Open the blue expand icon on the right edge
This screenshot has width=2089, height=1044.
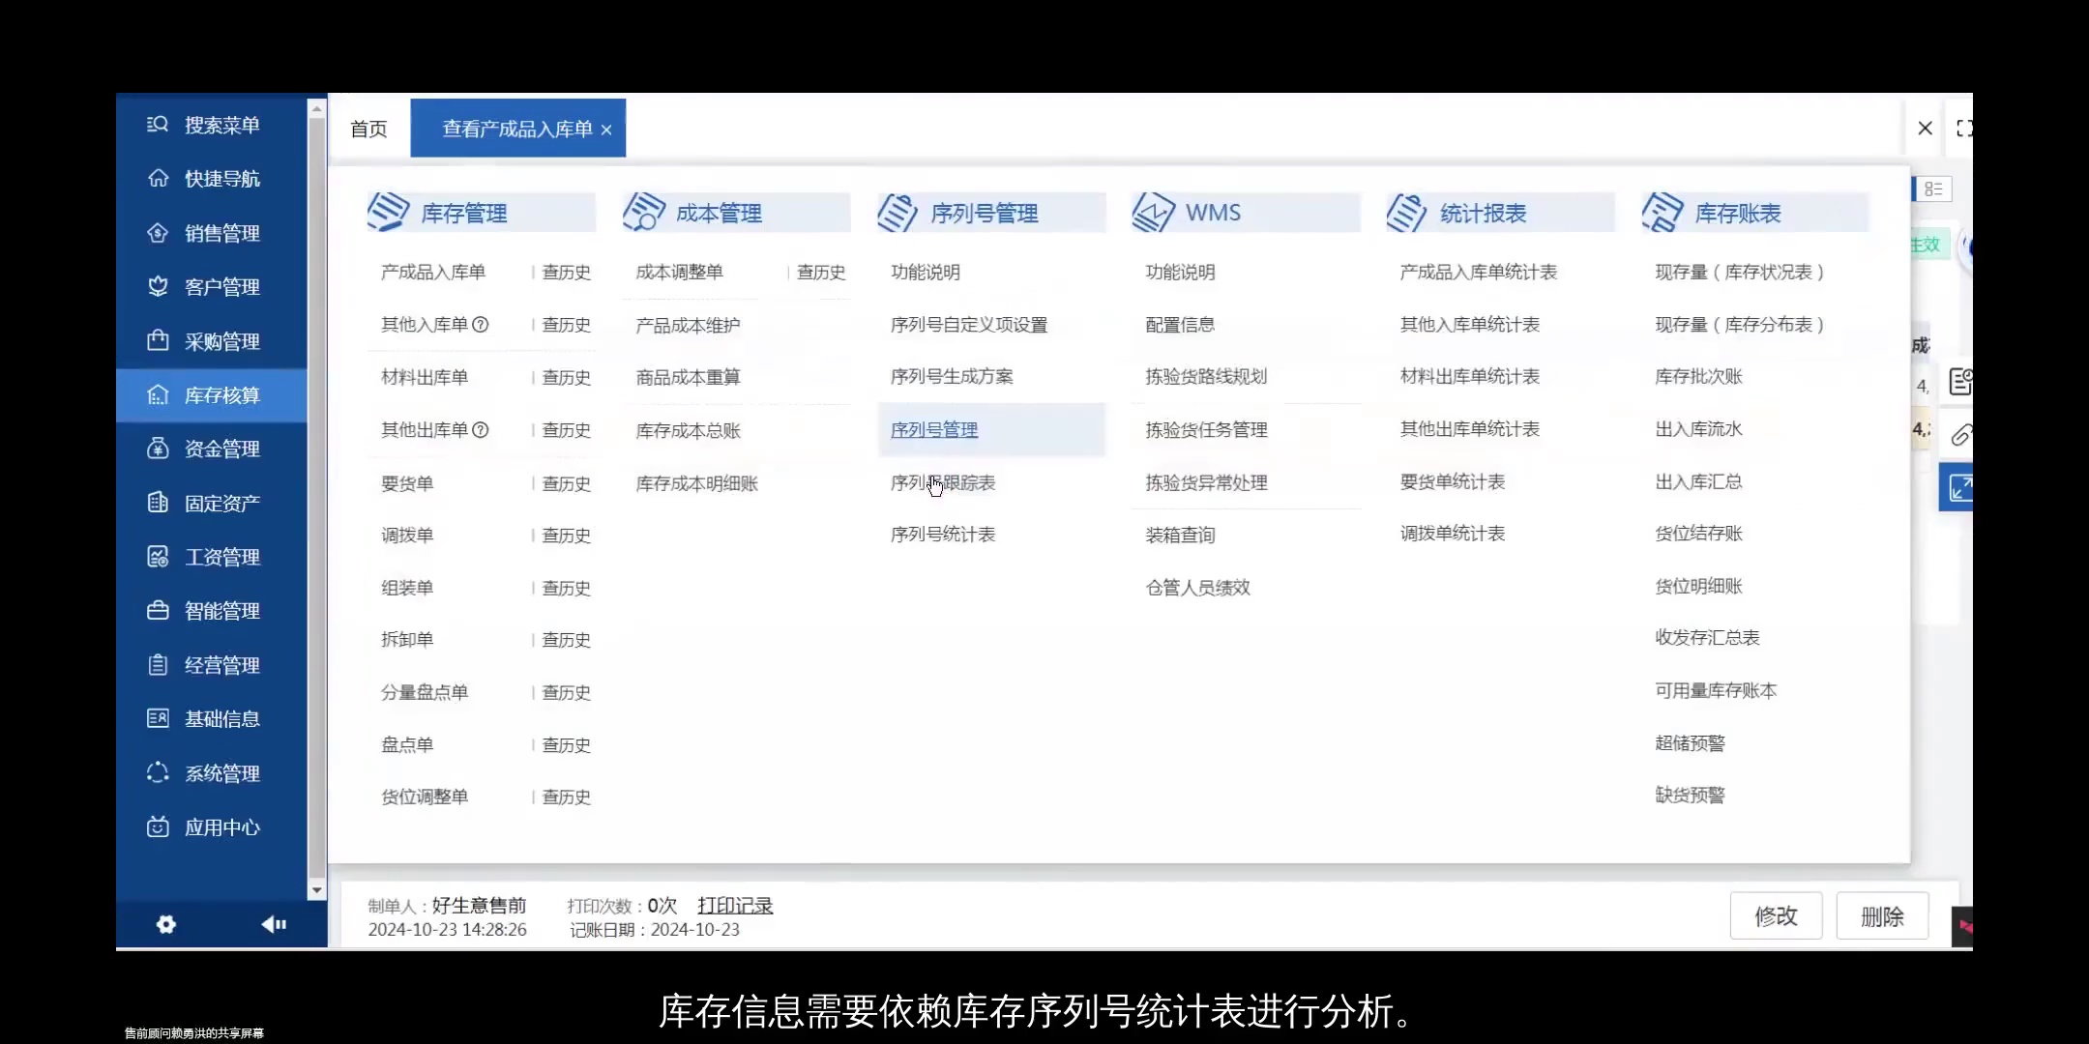[x=1963, y=487]
